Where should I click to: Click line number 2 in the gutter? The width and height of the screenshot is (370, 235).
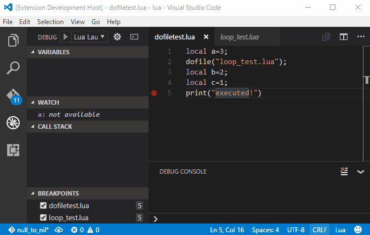pos(169,62)
